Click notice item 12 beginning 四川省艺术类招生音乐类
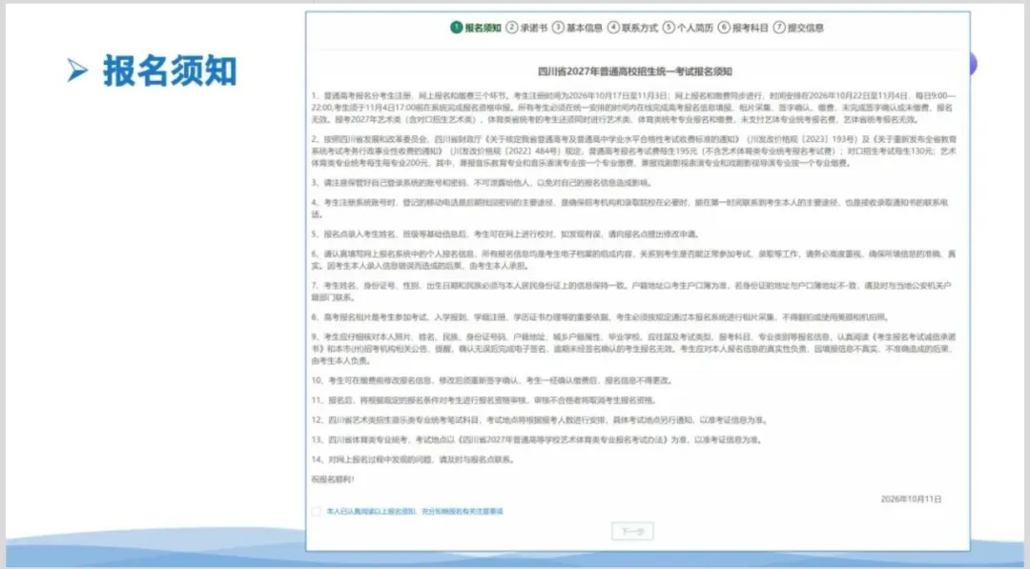The width and height of the screenshot is (1030, 569). [540, 420]
